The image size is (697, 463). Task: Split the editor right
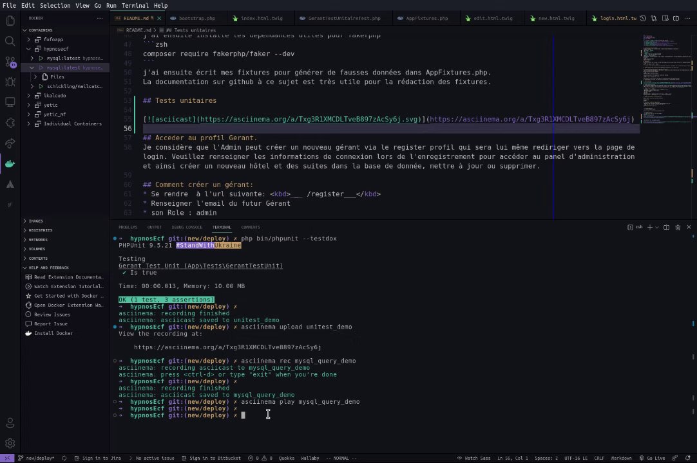[x=676, y=18]
